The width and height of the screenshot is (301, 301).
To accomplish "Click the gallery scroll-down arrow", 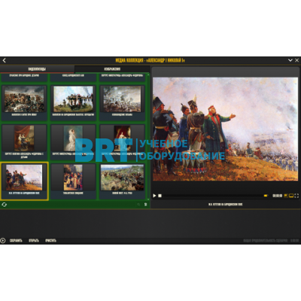I will (148, 199).
